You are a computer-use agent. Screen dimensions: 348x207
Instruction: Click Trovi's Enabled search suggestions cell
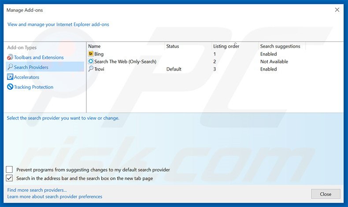(269, 69)
